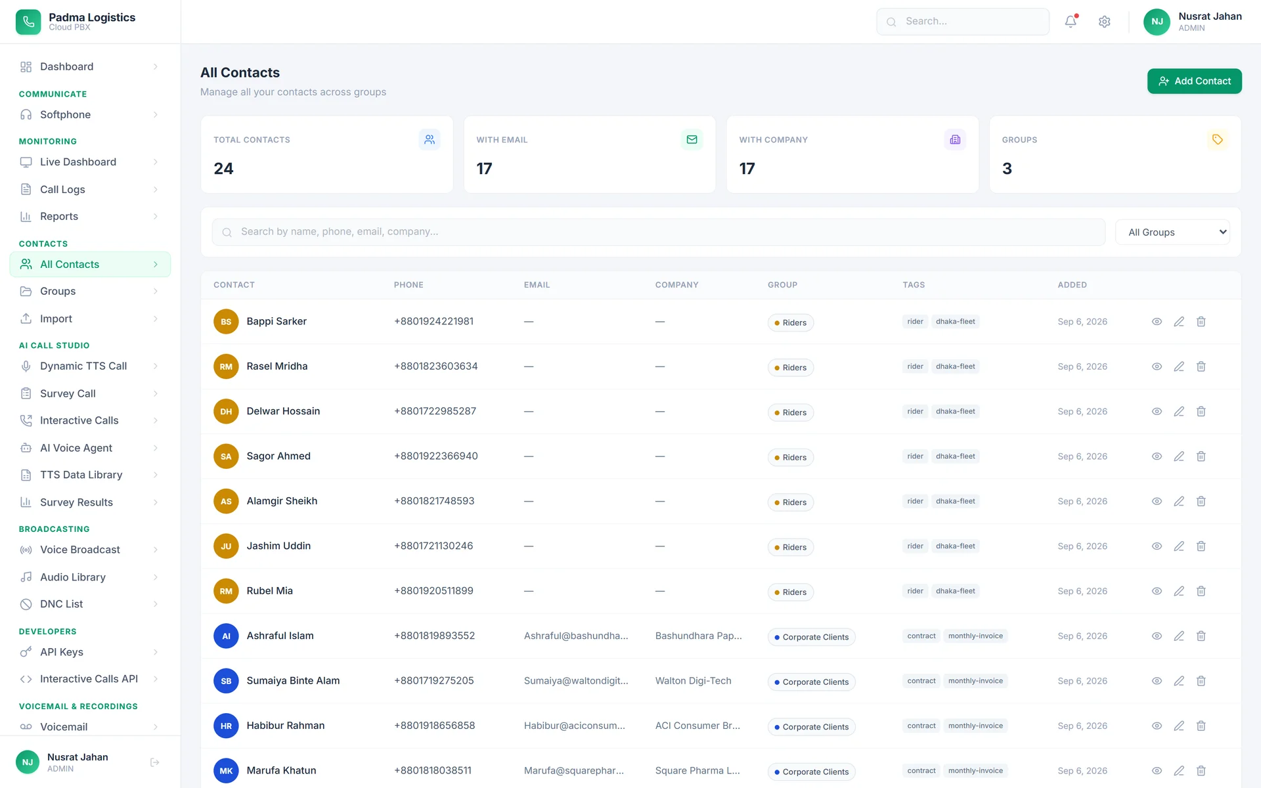This screenshot has height=788, width=1261.
Task: Open Nusrat Jahan admin profile in header
Action: (x=1193, y=22)
